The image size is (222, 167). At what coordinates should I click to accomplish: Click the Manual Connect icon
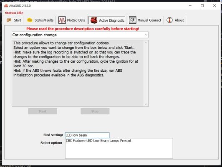click(x=133, y=20)
